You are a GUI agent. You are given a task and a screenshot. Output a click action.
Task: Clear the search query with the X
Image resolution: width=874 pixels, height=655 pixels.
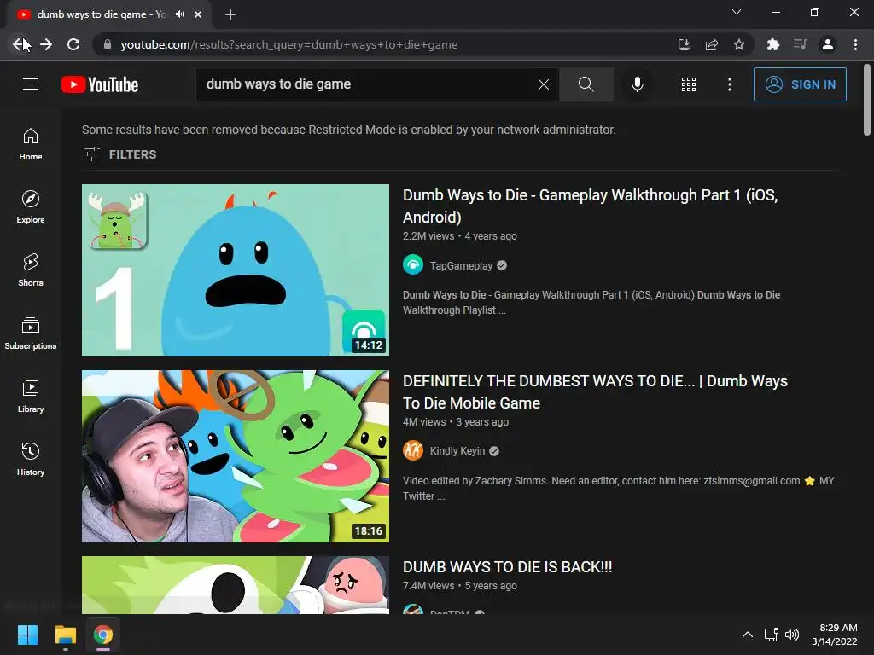tap(544, 84)
